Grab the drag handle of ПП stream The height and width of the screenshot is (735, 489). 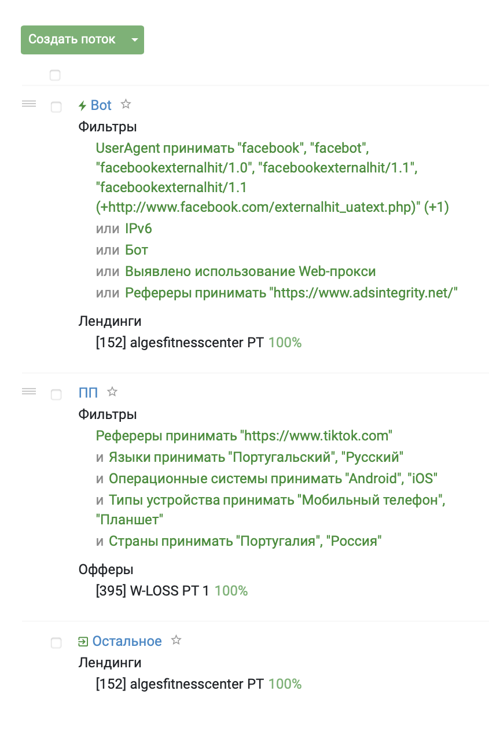[29, 391]
